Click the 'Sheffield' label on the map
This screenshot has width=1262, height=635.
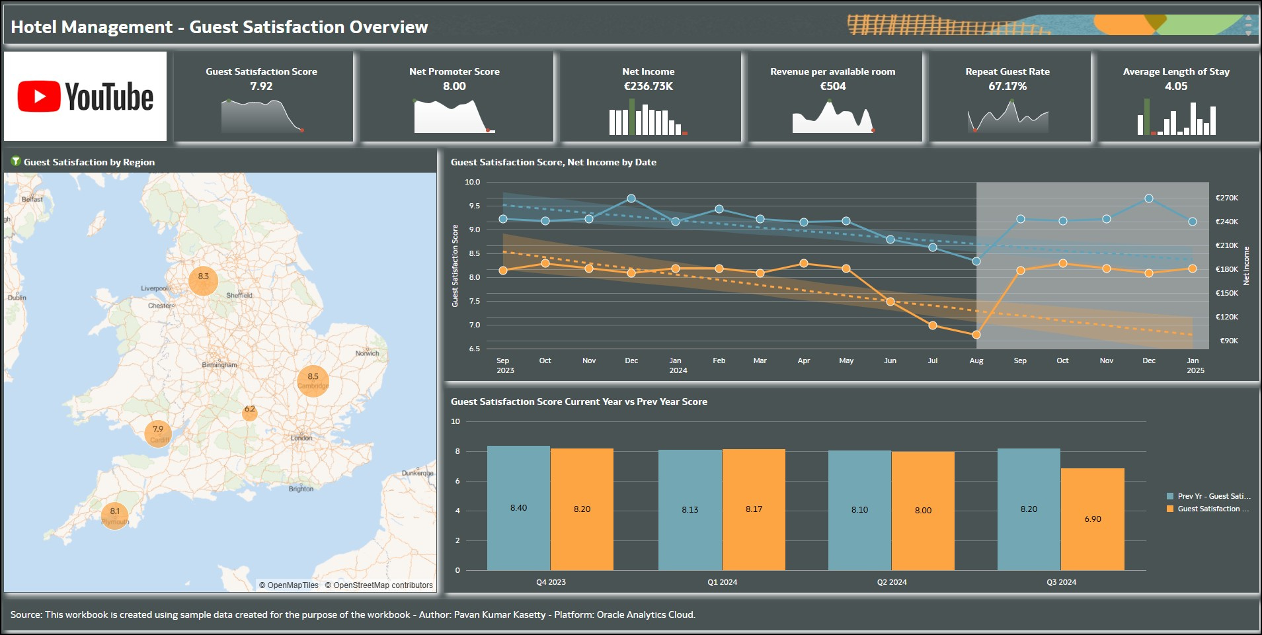pos(239,296)
